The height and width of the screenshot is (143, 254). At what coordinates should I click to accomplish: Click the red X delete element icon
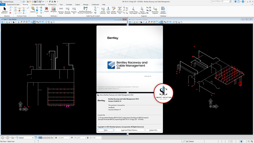click(10, 13)
